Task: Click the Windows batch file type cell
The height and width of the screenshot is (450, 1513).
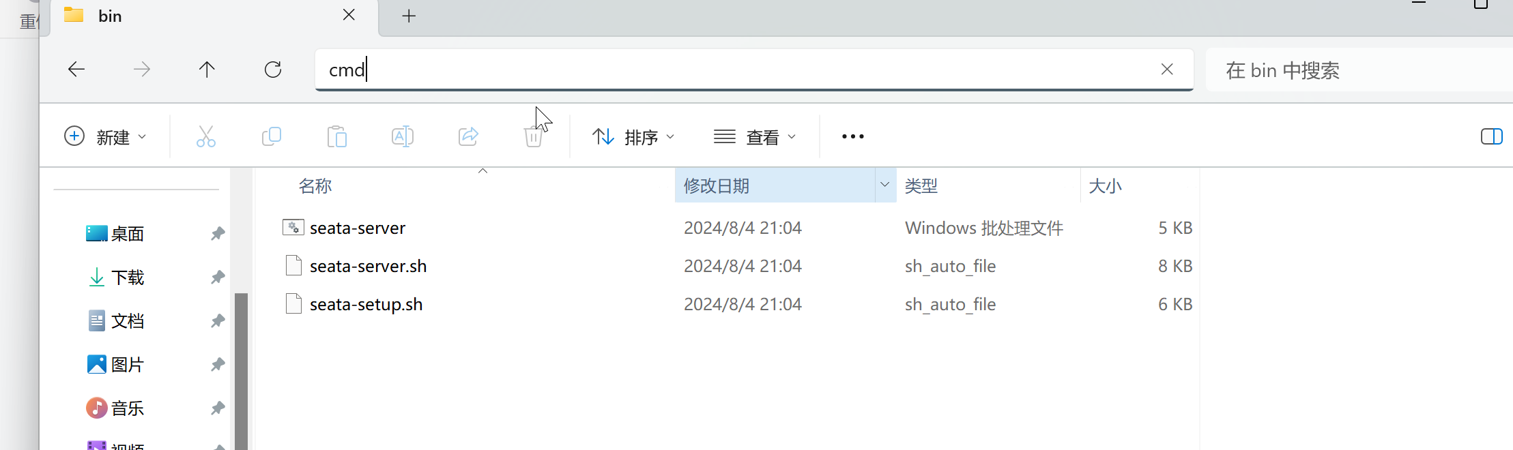Action: point(984,228)
